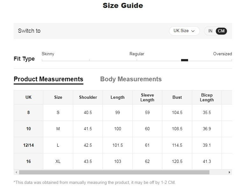Viewport: 240px width, 188px height.
Task: Click the Regular fit label
Action: [x=137, y=54]
